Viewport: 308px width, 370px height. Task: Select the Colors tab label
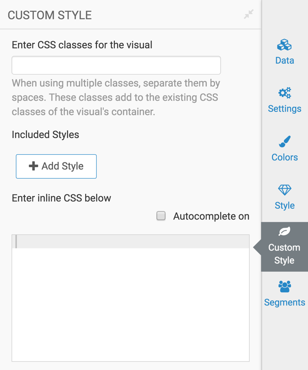pos(285,157)
